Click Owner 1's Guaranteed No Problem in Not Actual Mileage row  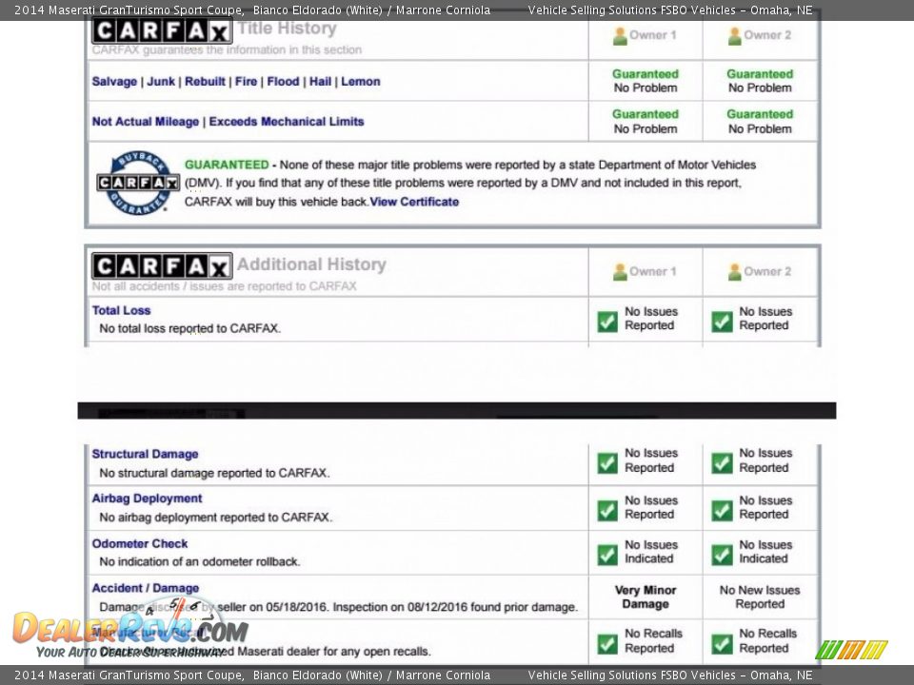tap(646, 122)
